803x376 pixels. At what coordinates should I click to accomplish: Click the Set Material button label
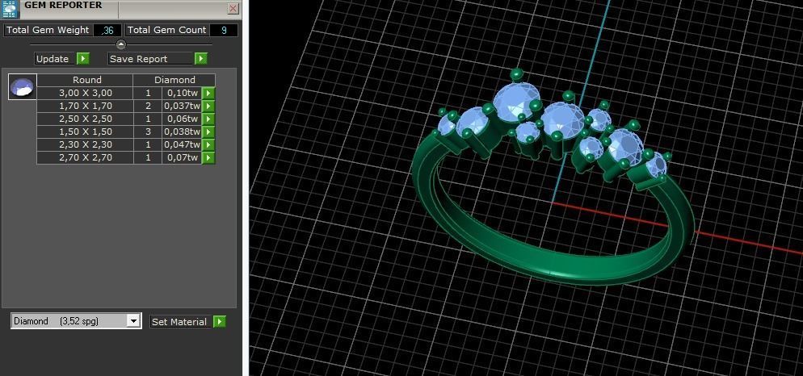(x=179, y=322)
